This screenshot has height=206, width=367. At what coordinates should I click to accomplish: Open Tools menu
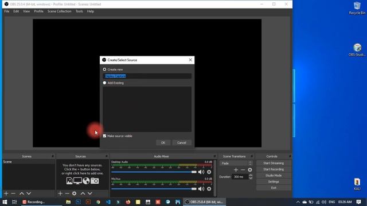click(x=79, y=11)
